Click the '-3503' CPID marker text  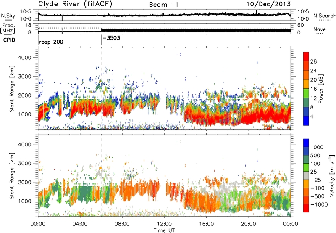tap(111, 38)
